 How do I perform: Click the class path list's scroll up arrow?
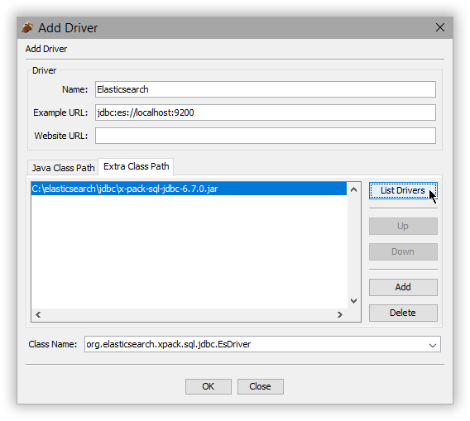tap(353, 189)
